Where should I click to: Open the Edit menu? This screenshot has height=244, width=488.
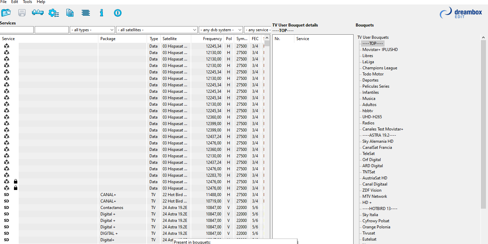click(15, 2)
